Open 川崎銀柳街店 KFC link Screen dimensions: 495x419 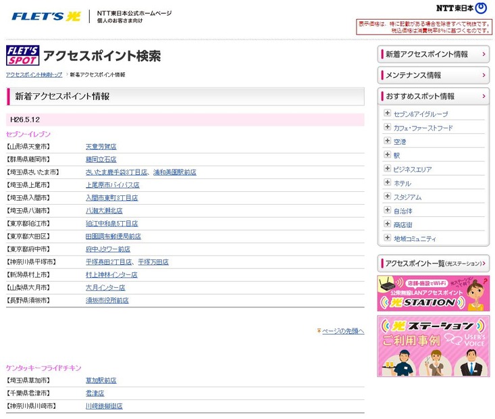point(104,406)
